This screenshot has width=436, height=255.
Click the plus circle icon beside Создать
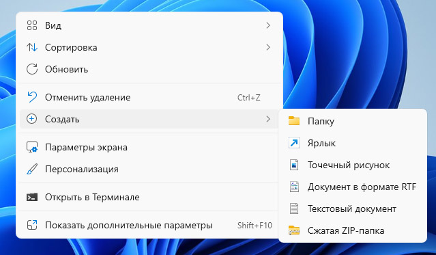tap(31, 119)
